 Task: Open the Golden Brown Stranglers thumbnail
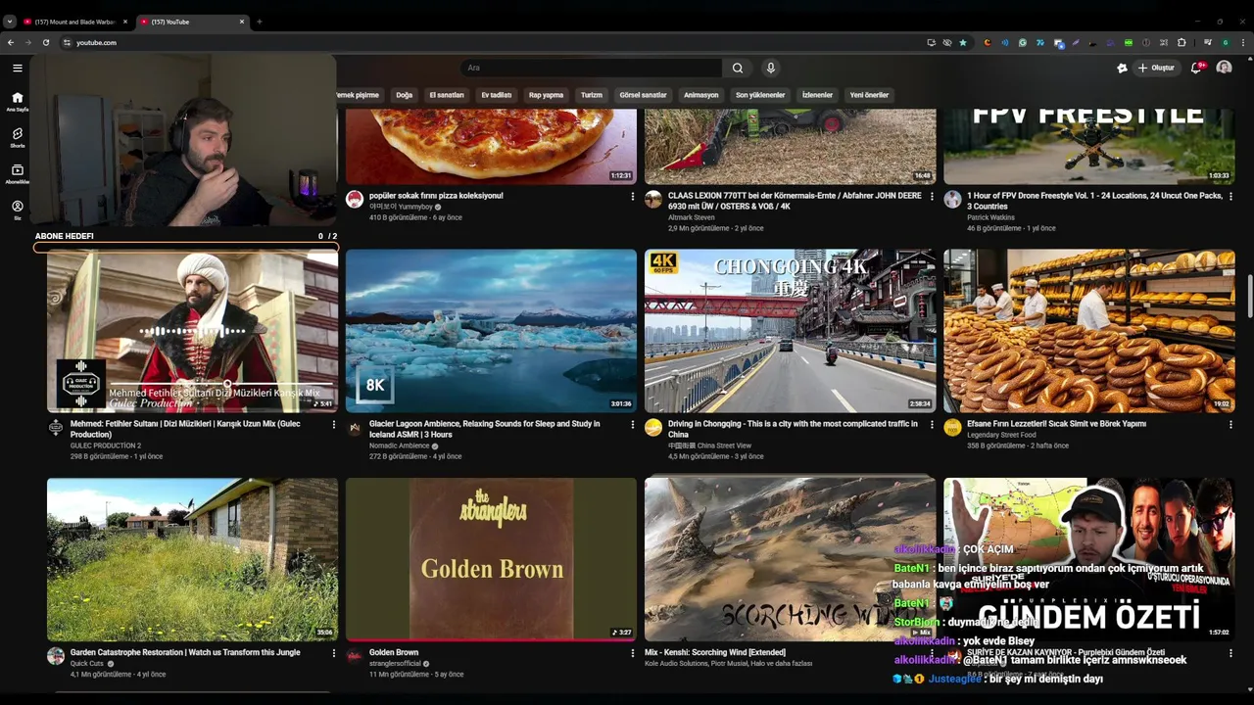coord(491,559)
